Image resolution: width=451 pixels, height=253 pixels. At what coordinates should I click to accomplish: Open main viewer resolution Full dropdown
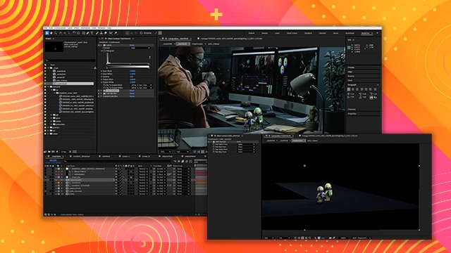182,152
